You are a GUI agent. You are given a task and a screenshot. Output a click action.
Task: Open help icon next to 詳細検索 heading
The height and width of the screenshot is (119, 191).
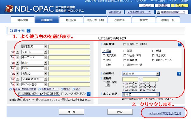[x=29, y=31]
